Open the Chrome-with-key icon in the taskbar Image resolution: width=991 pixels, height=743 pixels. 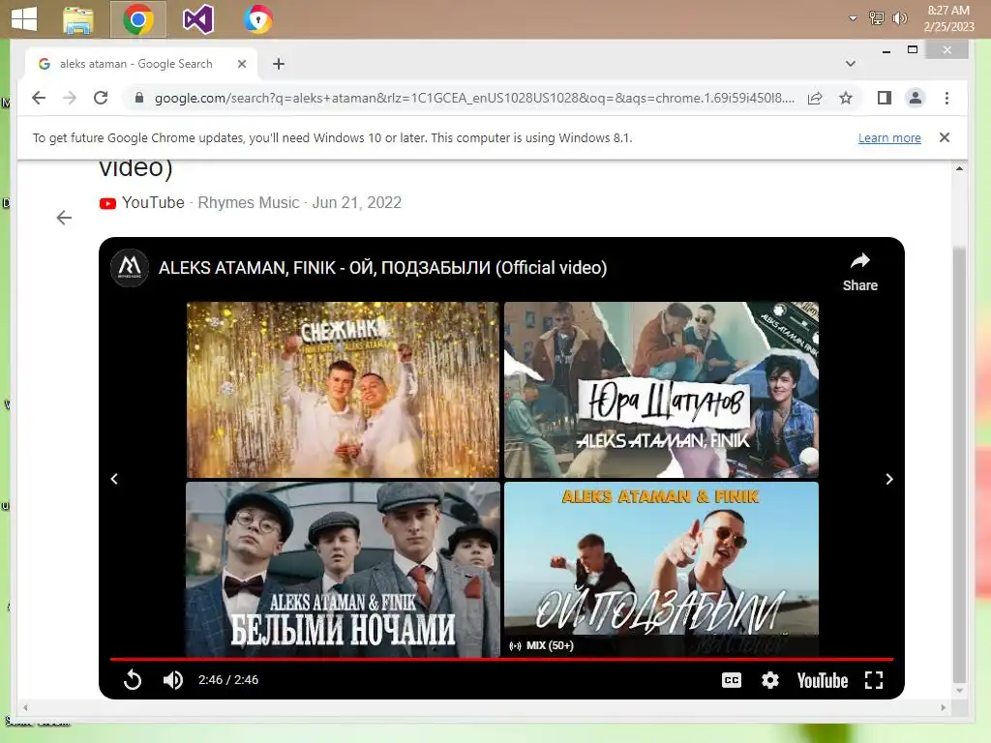pyautogui.click(x=257, y=19)
